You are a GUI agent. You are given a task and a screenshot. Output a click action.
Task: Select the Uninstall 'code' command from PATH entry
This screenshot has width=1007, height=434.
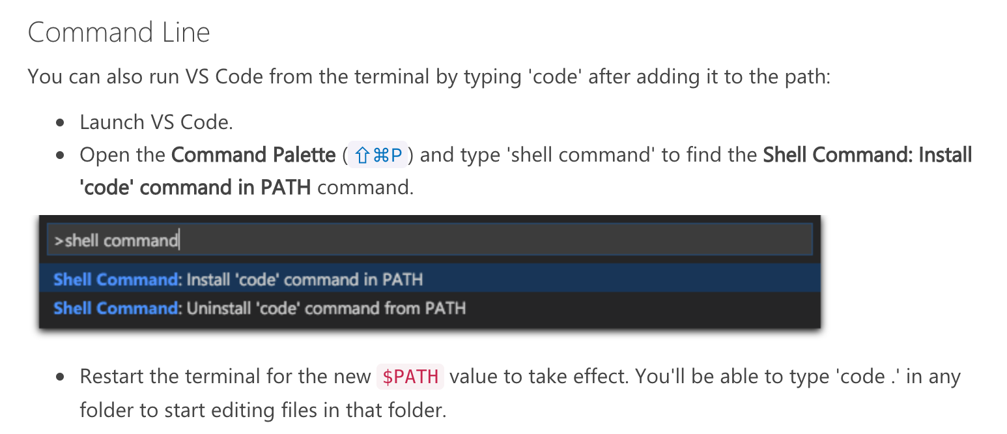tap(430, 308)
